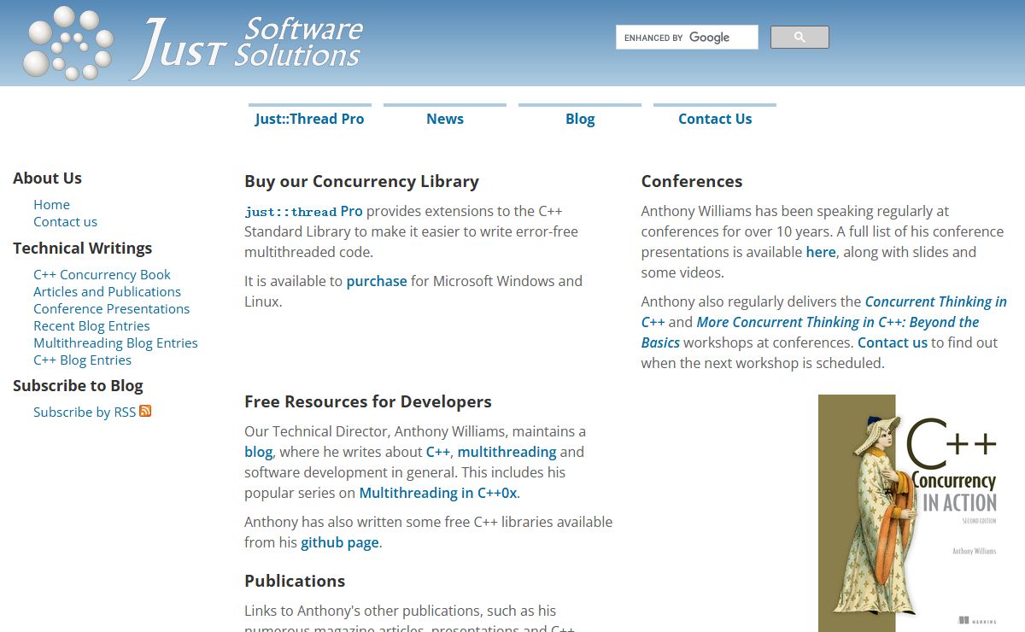Click 'Contact us' link in Conferences section
Image resolution: width=1025 pixels, height=632 pixels.
pyautogui.click(x=893, y=342)
